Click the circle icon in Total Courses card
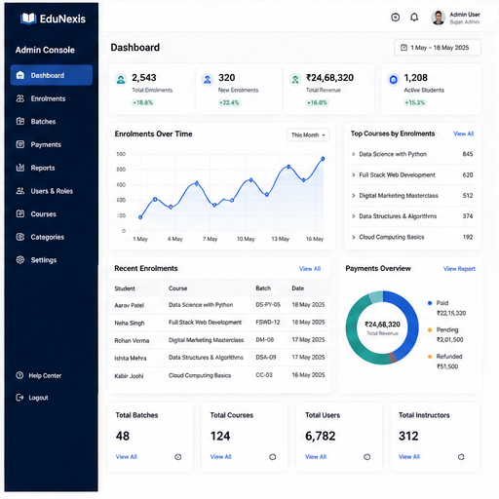 (x=273, y=457)
